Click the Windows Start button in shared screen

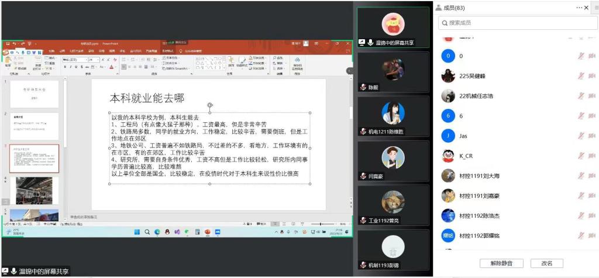tap(138, 232)
